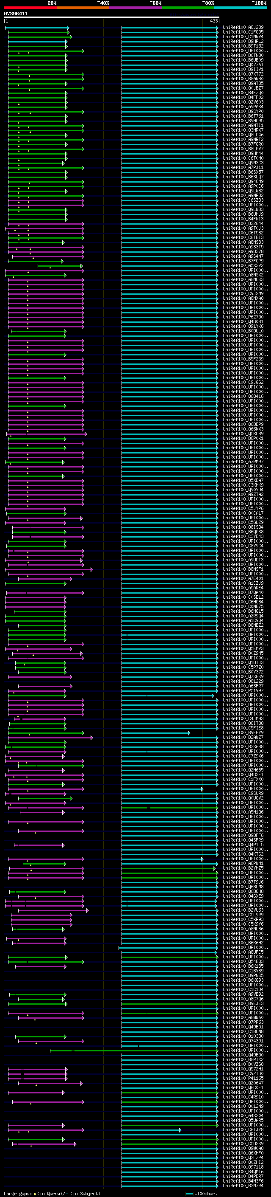Pick the UniRef100_B9EJE3 hit name

pyautogui.click(x=243, y=1004)
